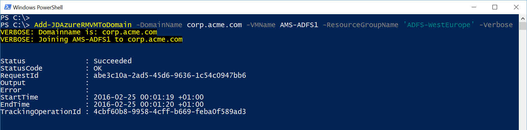
Task: Click the -DomainName parameter
Action: 159,25
